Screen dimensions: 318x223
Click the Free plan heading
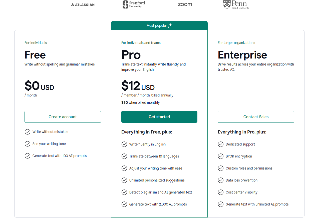[35, 55]
